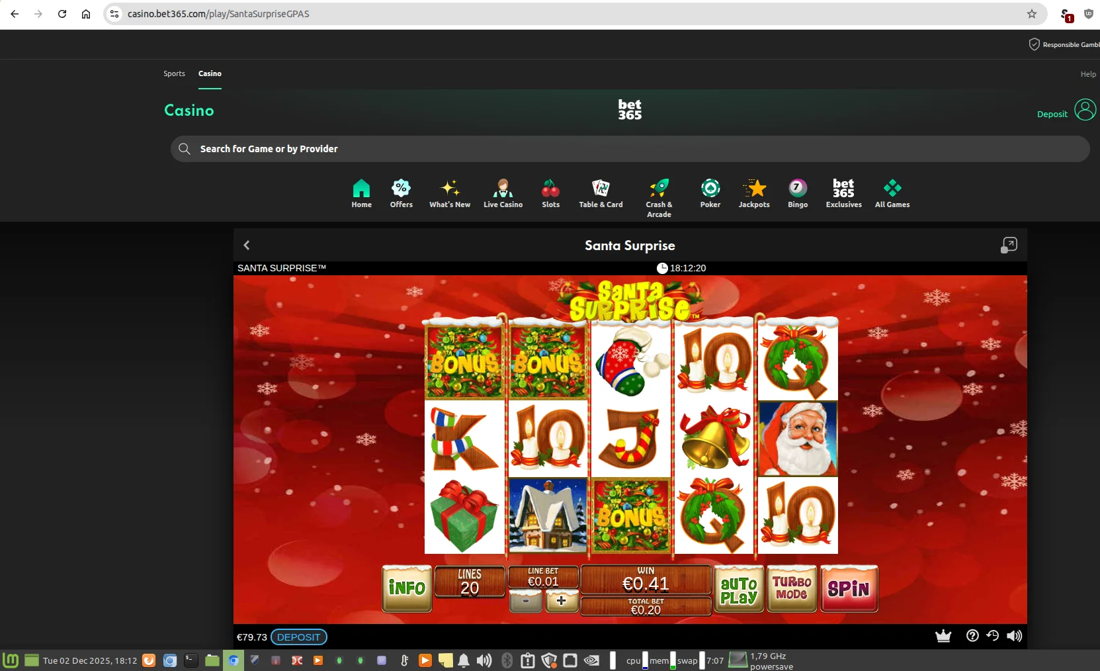
Task: Open the taskbar notifications bell
Action: point(464,660)
